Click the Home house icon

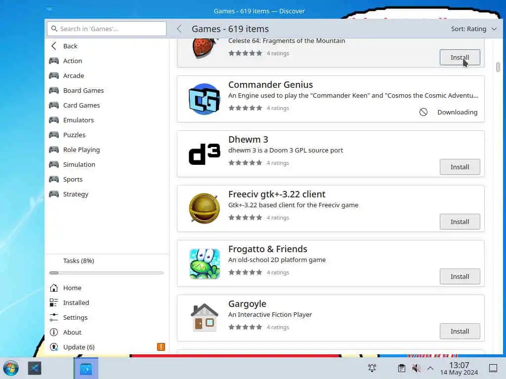(x=54, y=288)
